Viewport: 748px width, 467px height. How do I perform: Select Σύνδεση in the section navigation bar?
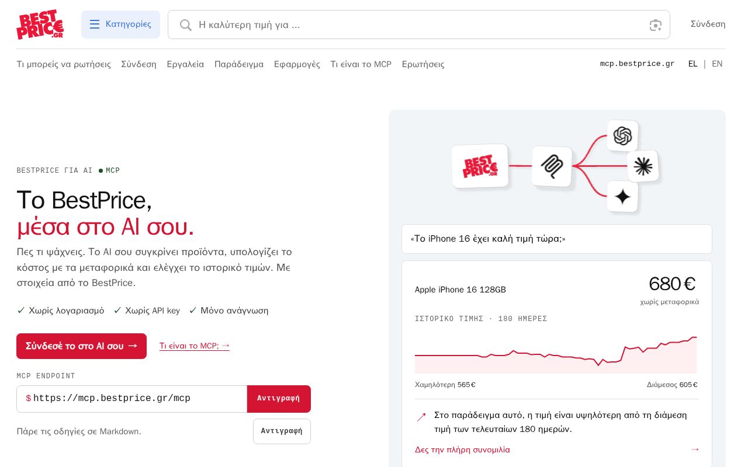(x=139, y=64)
